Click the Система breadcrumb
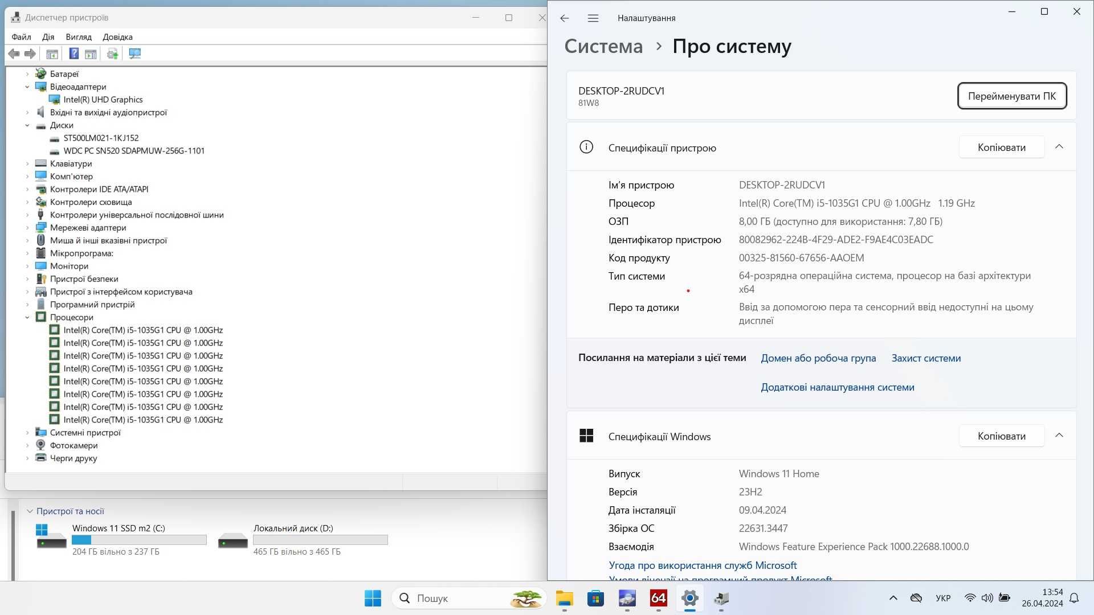This screenshot has height=615, width=1094. 603,46
